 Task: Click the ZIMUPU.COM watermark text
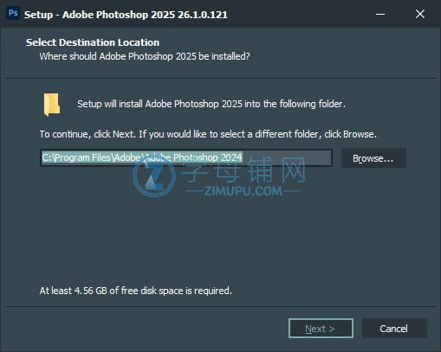pyautogui.click(x=243, y=191)
